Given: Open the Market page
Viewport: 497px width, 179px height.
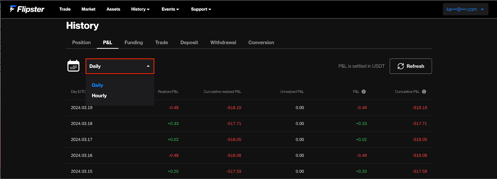Looking at the screenshot, I should coord(89,9).
